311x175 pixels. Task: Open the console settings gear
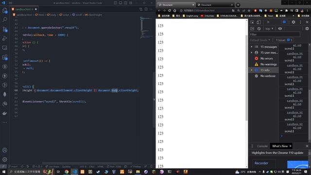click(x=307, y=29)
